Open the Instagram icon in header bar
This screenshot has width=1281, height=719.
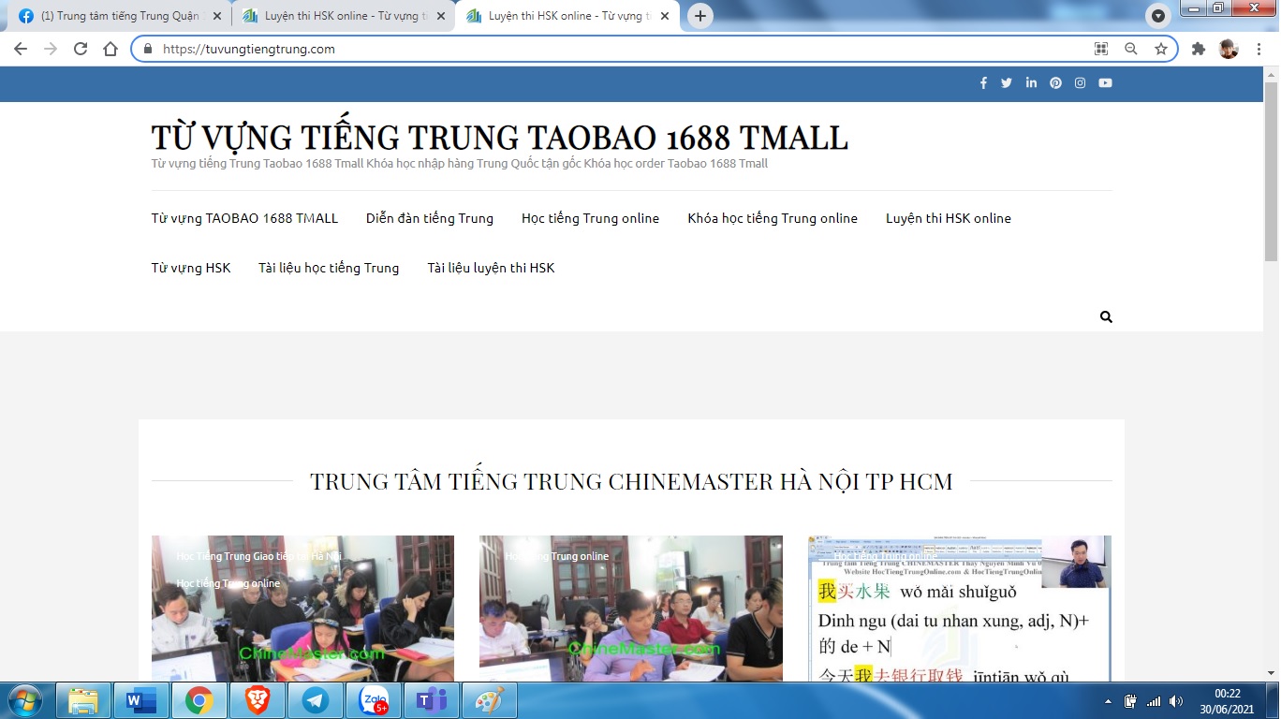(1080, 83)
